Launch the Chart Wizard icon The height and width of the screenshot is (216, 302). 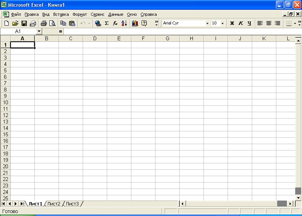click(x=135, y=23)
